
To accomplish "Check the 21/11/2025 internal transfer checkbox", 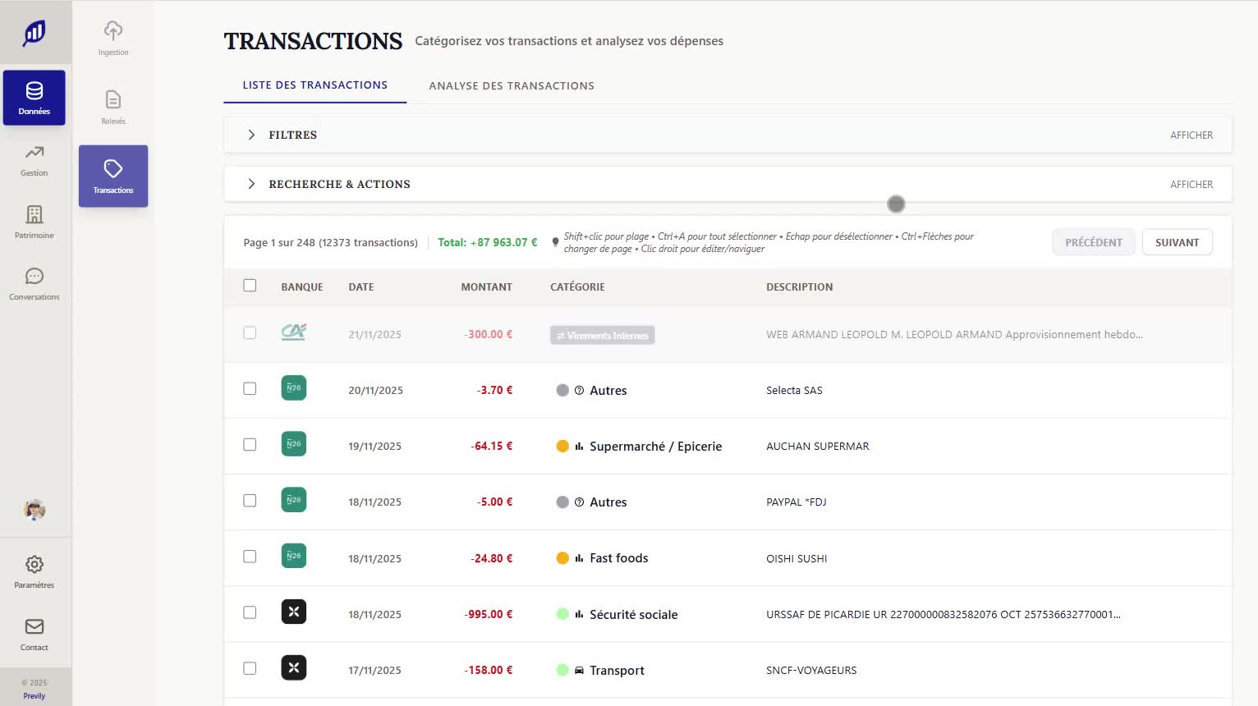I will pos(250,333).
